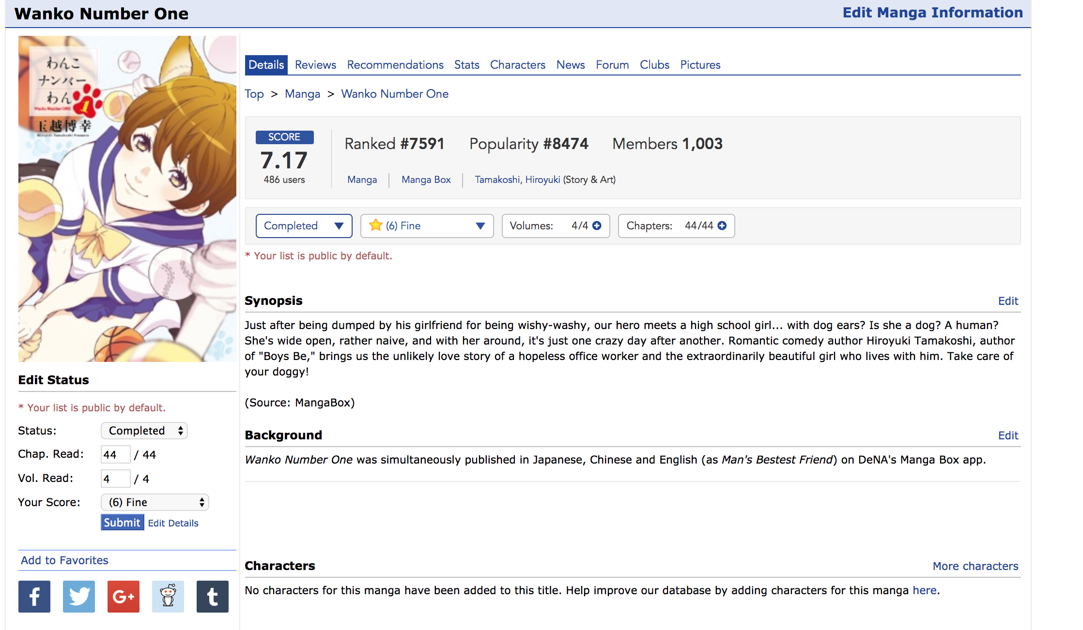
Task: Open the Pictures tab
Action: click(x=700, y=65)
